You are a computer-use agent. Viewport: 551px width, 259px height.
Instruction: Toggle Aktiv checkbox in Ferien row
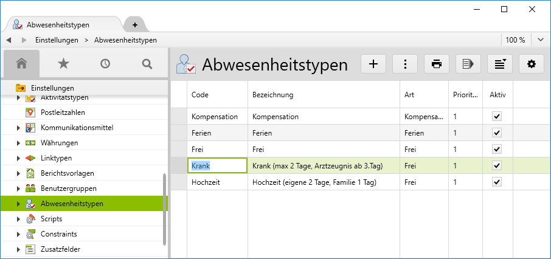point(497,133)
